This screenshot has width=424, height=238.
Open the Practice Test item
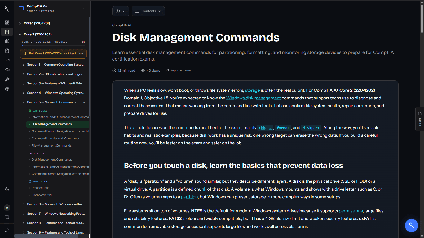click(40, 188)
